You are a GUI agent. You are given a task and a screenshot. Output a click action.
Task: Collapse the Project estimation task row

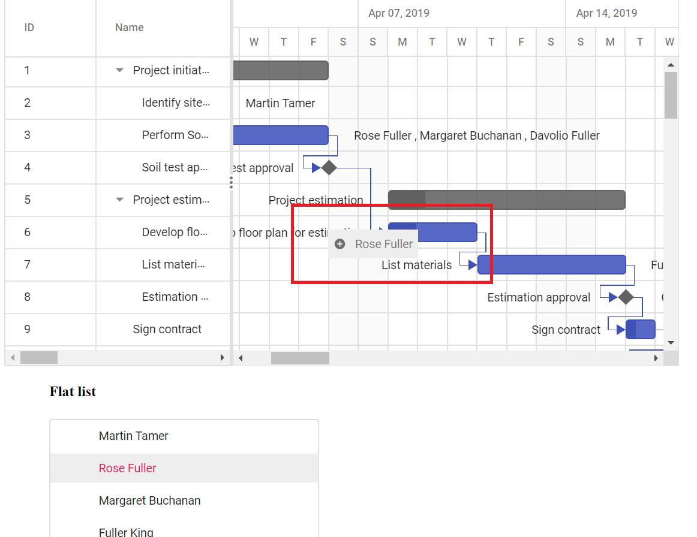point(119,200)
